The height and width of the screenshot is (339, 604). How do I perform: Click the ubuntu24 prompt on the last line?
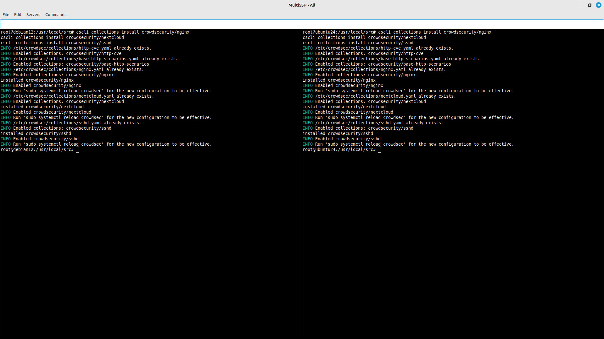[x=339, y=149]
